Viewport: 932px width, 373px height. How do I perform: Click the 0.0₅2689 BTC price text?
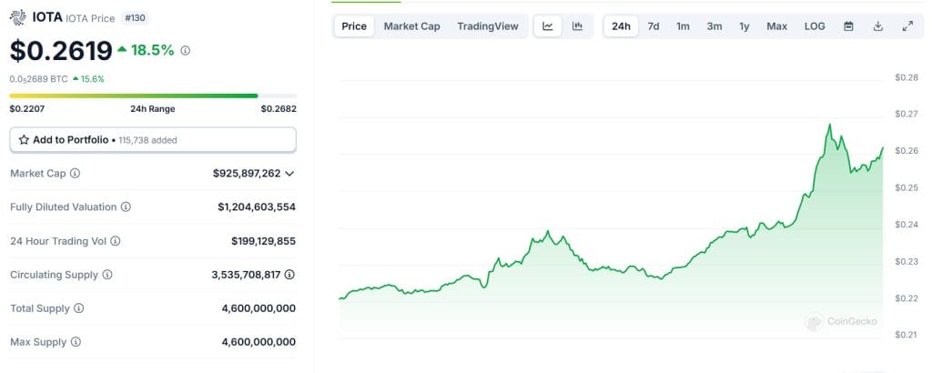(38, 79)
